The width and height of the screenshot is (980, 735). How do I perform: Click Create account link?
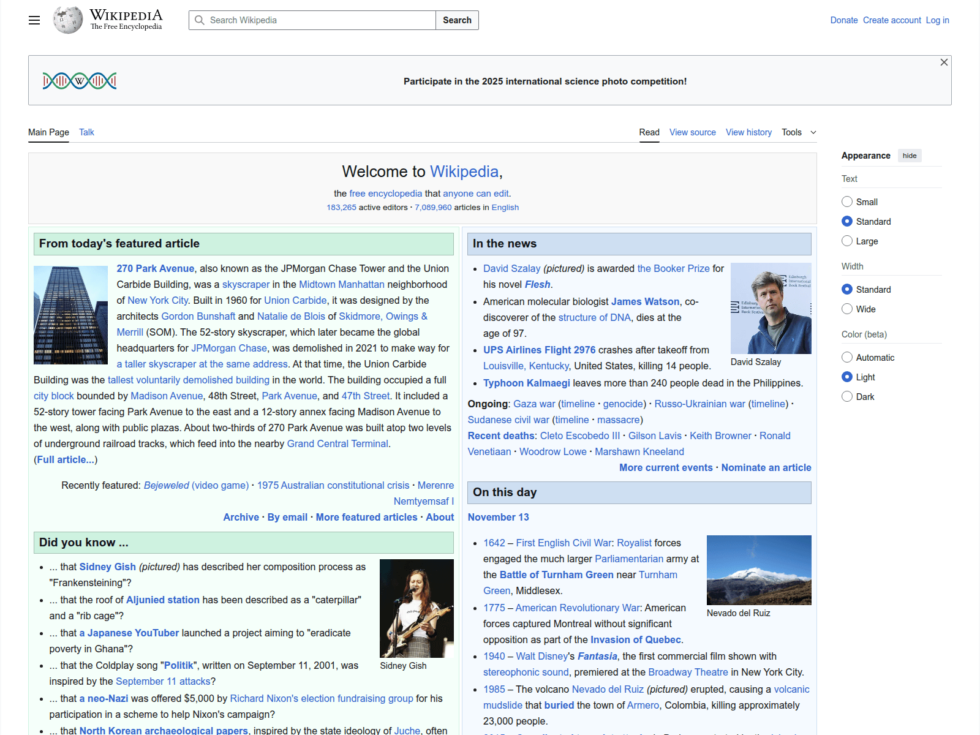(x=892, y=20)
